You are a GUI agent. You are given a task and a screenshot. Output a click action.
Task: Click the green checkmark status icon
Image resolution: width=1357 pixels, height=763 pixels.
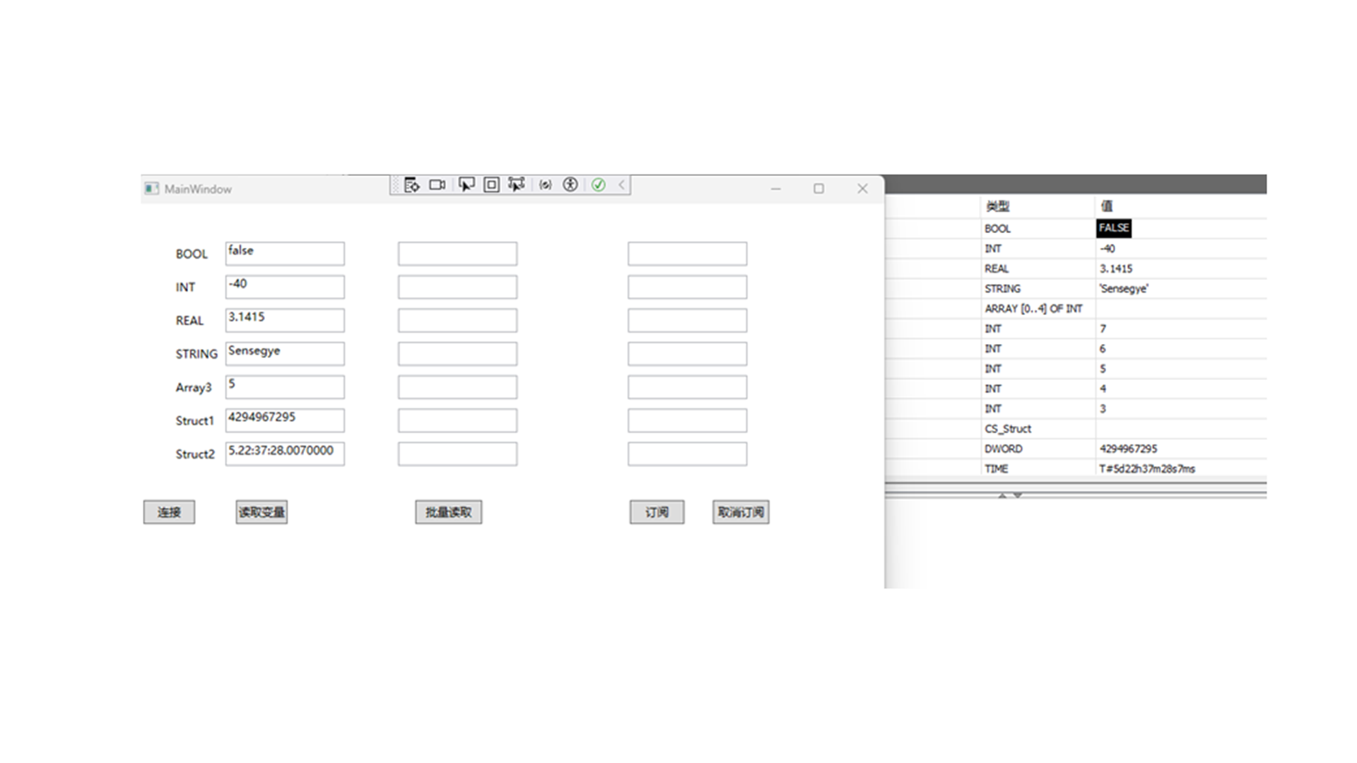pyautogui.click(x=599, y=185)
